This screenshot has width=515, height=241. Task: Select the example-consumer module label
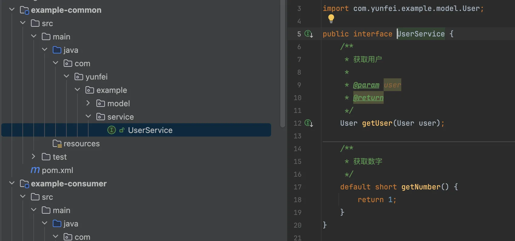[69, 184]
